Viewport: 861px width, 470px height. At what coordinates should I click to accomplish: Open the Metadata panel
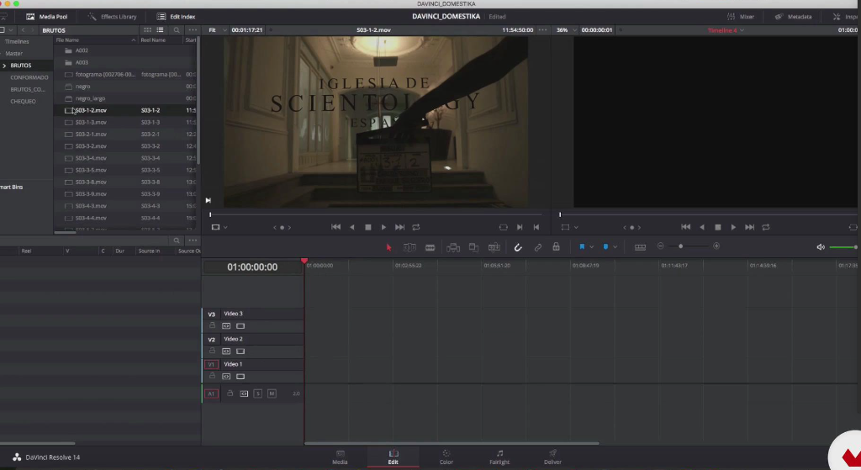pos(794,17)
